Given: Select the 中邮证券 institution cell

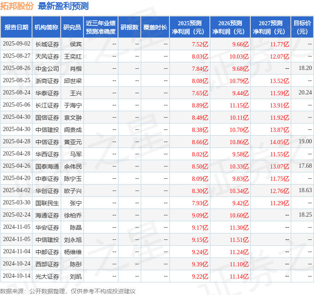Looking at the screenshot, I should pyautogui.click(x=47, y=252).
